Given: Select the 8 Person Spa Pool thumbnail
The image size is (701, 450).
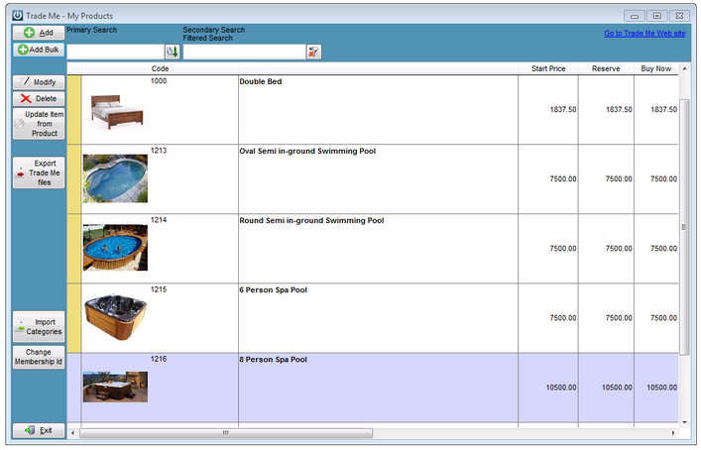Looking at the screenshot, I should pyautogui.click(x=115, y=387).
